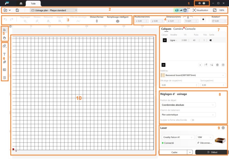
Task: Open the 10W laser power dropdown
Action: click(204, 137)
